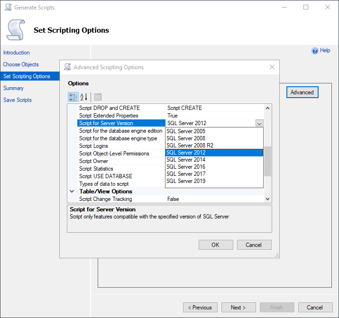
Task: Select the Types of data to script row
Action: [x=121, y=184]
